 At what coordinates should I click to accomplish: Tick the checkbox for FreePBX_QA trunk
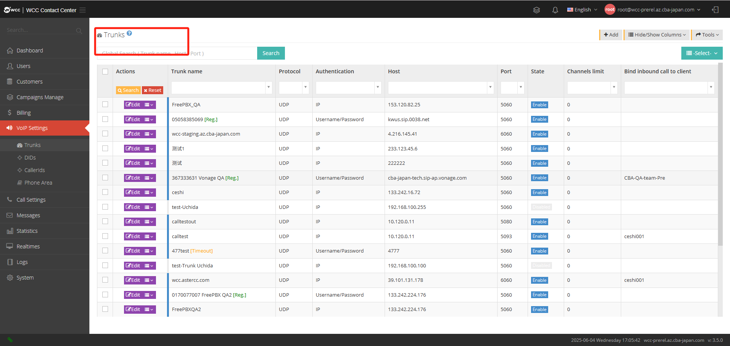[x=105, y=104]
